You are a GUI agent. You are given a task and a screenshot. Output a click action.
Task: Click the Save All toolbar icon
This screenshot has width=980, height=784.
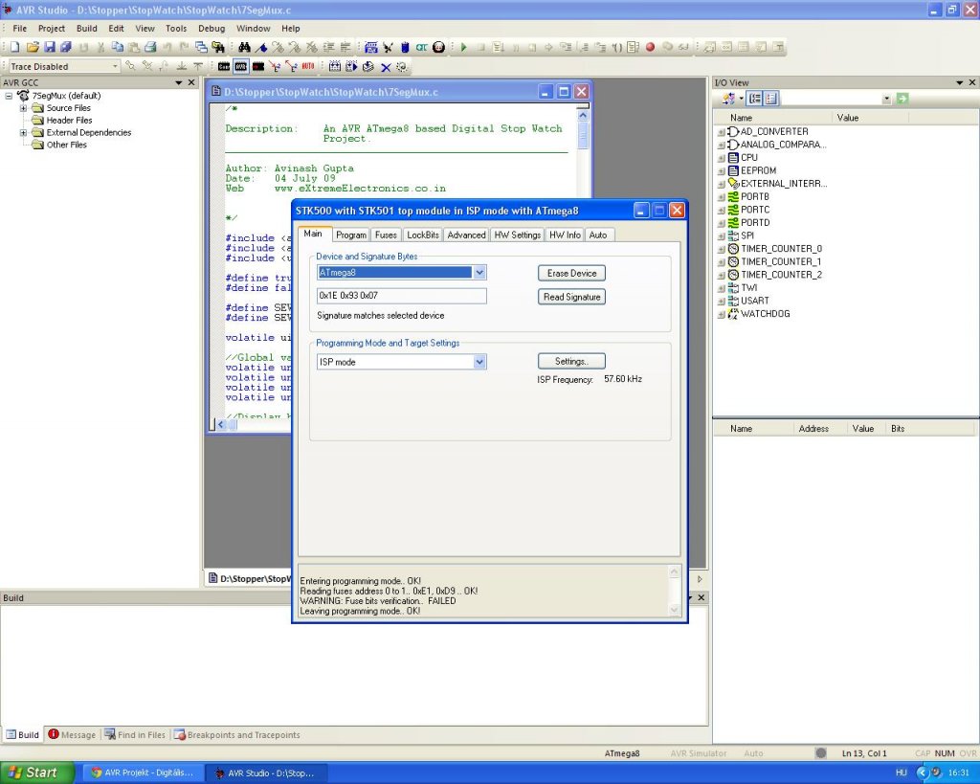pyautogui.click(x=66, y=47)
